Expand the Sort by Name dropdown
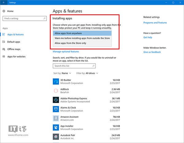 (x=63, y=73)
